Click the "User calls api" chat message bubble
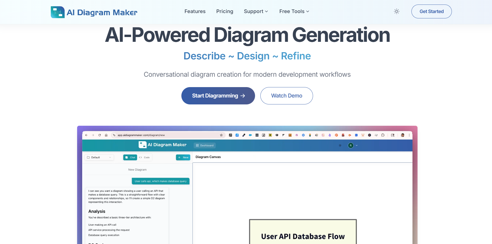This screenshot has width=492, height=244. [x=161, y=181]
